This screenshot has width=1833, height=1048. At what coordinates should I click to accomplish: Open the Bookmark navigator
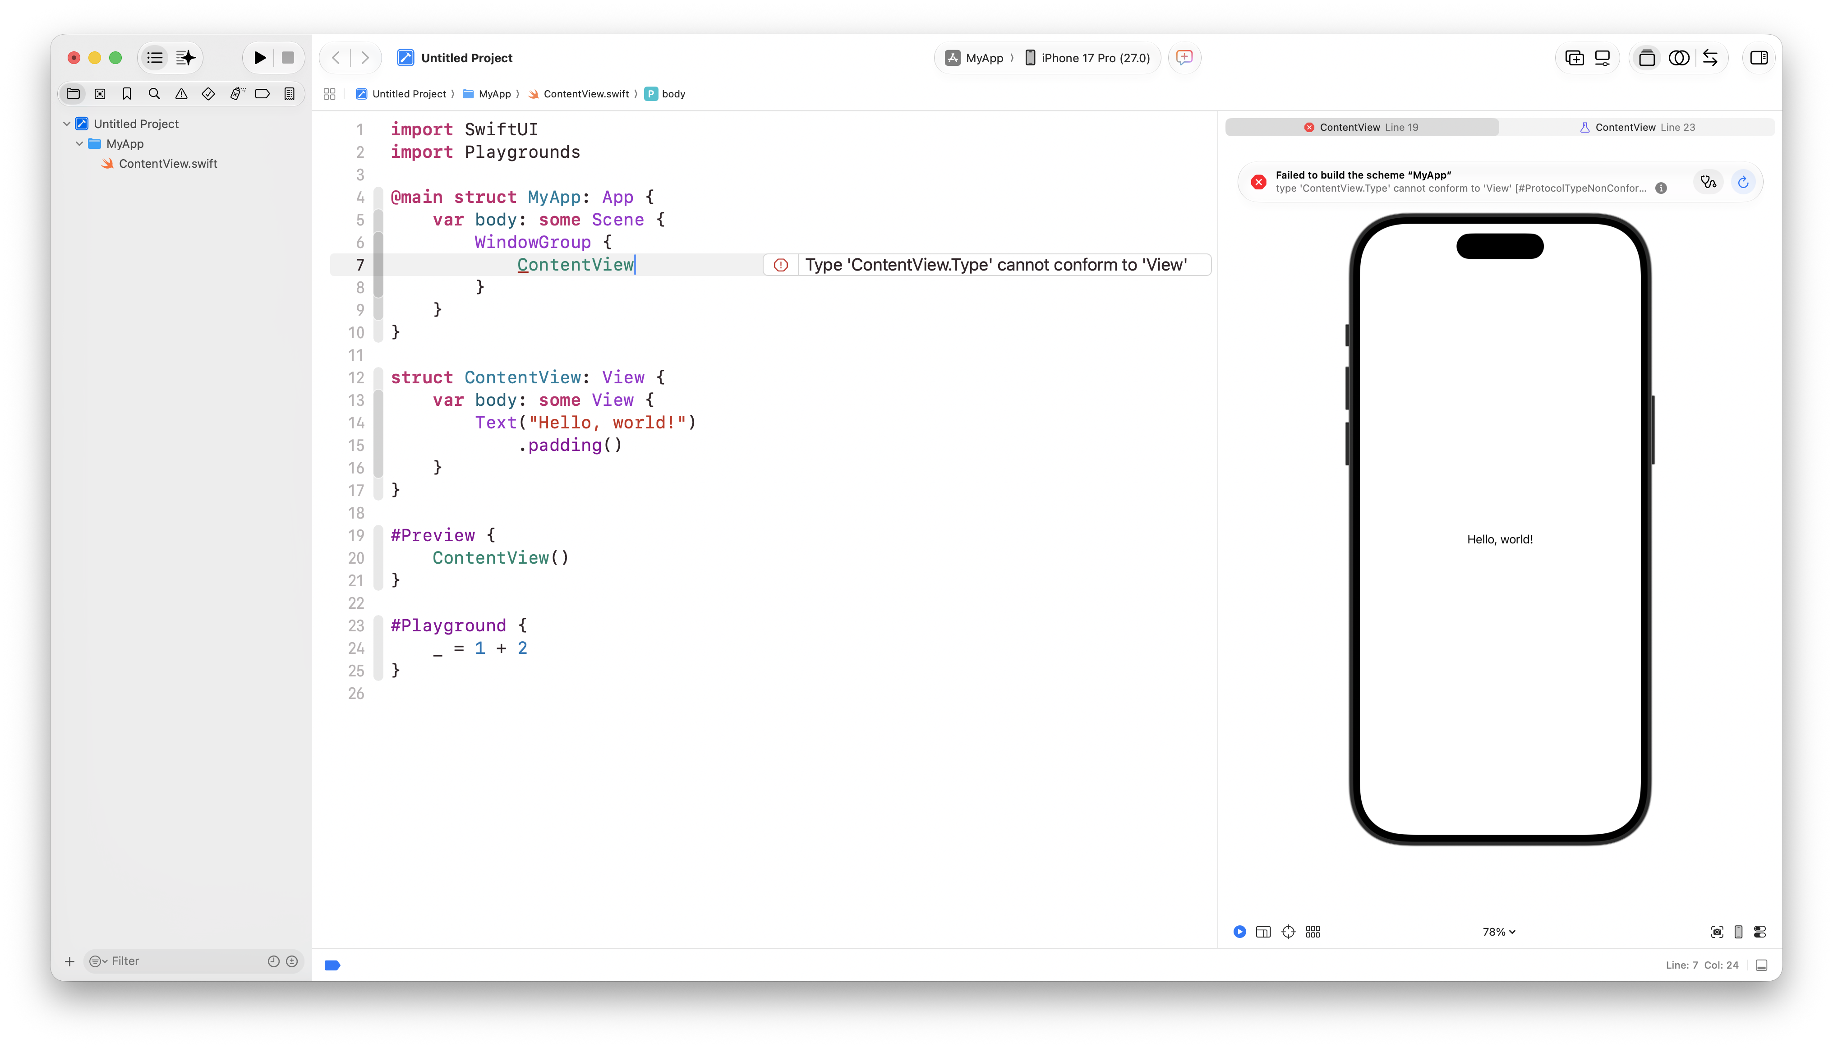(x=127, y=94)
